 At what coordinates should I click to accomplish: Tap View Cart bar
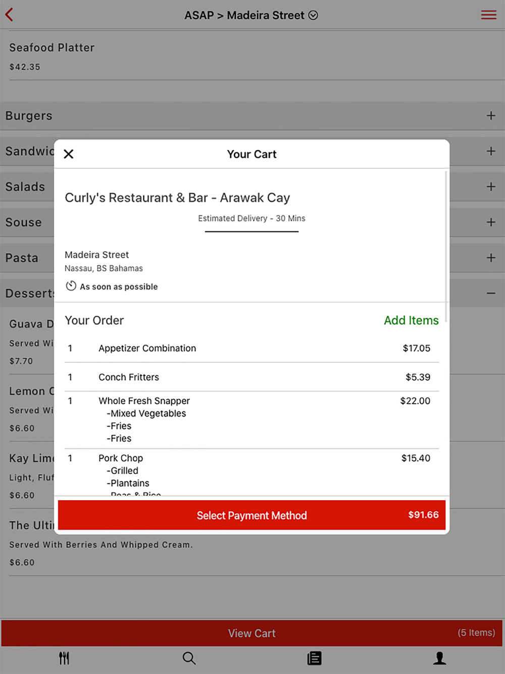tap(251, 633)
